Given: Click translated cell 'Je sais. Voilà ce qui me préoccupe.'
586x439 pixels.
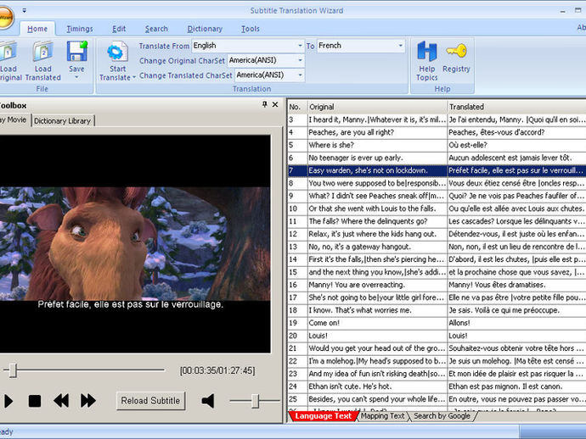Looking at the screenshot, I should tap(516, 310).
